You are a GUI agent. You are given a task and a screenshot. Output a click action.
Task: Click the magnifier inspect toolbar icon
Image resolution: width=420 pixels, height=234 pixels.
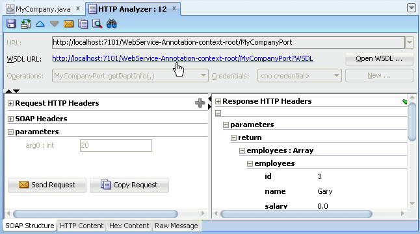coord(97,24)
